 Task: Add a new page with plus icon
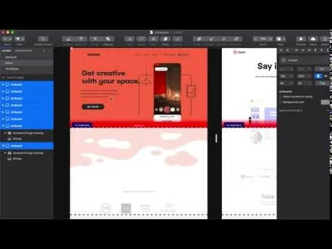pyautogui.click(x=44, y=50)
